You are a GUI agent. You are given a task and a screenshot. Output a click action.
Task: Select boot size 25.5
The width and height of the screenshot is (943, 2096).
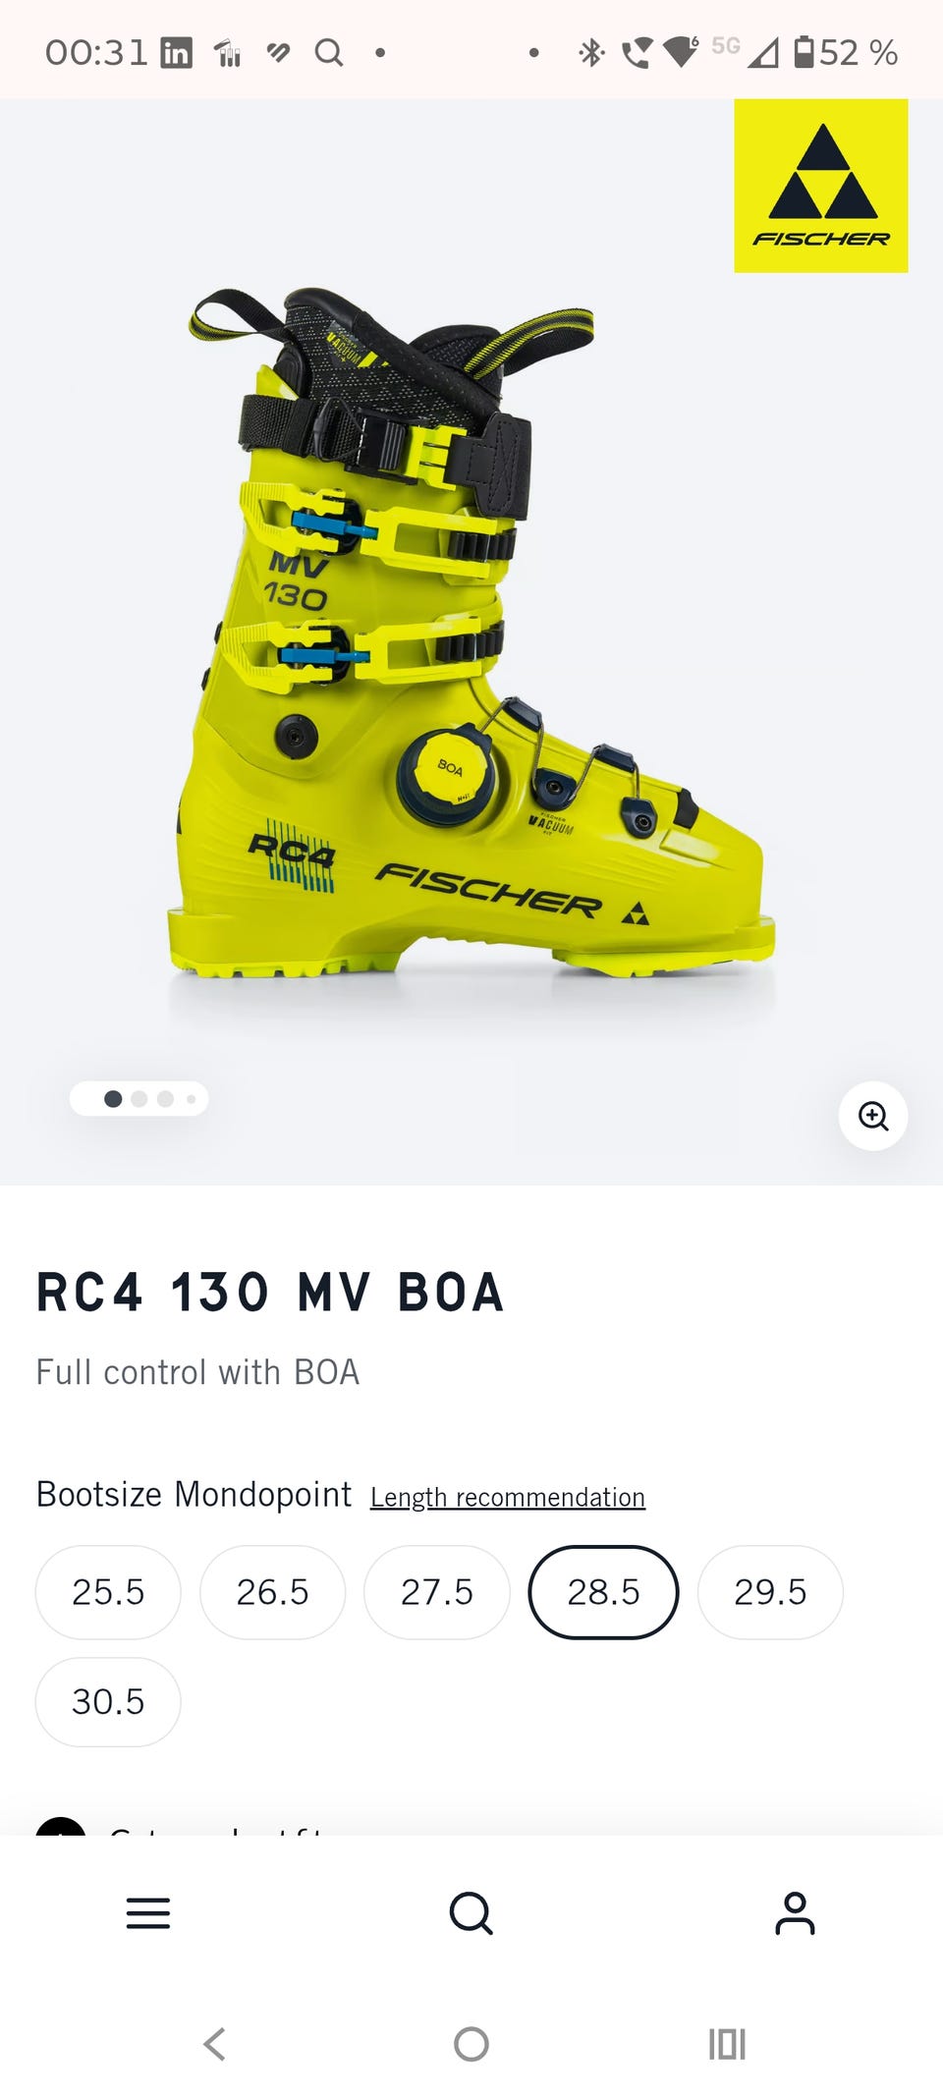(x=108, y=1591)
